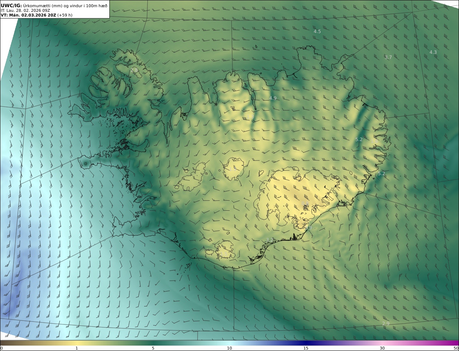Click the 1 tick on the color scale
Viewport: 459px width, 351px height.
tap(76, 348)
